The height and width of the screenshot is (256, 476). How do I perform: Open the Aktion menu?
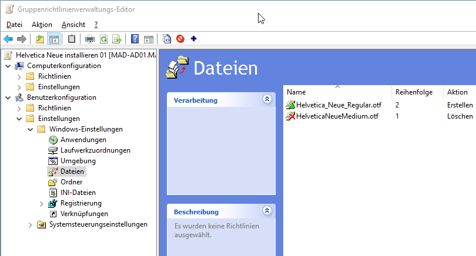(x=42, y=25)
